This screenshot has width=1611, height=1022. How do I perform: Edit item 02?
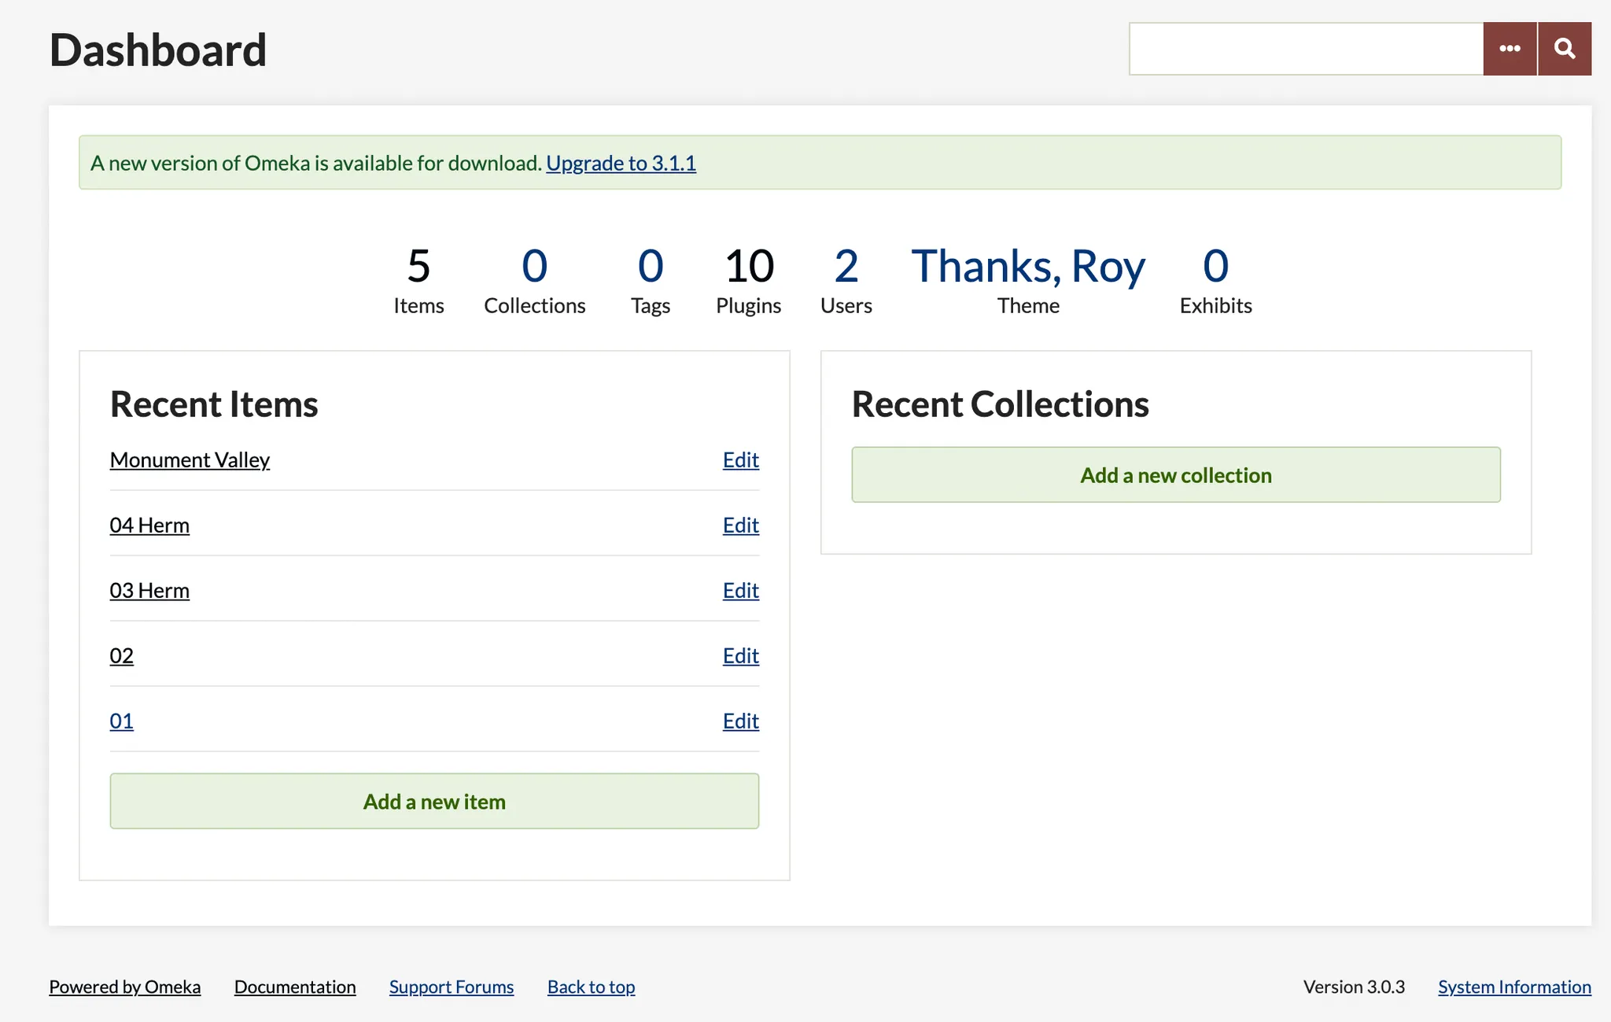pos(740,655)
